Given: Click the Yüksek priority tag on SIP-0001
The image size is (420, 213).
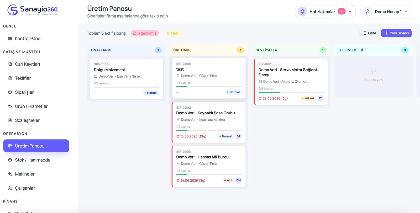Looking at the screenshot, I should click(308, 98).
